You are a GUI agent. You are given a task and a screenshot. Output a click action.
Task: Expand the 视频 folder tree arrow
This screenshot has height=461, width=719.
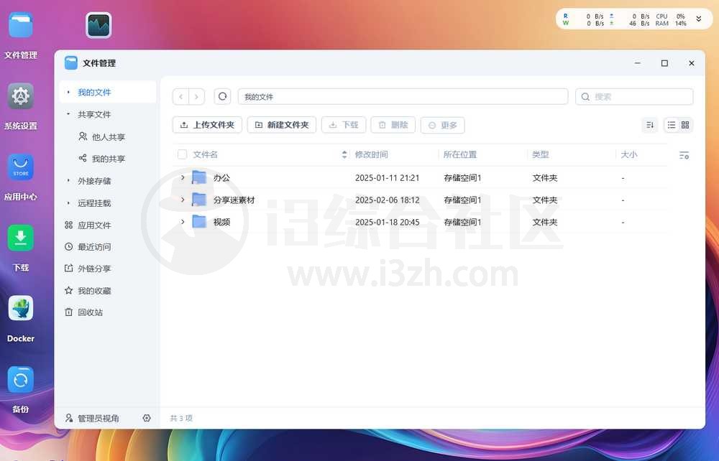(182, 222)
